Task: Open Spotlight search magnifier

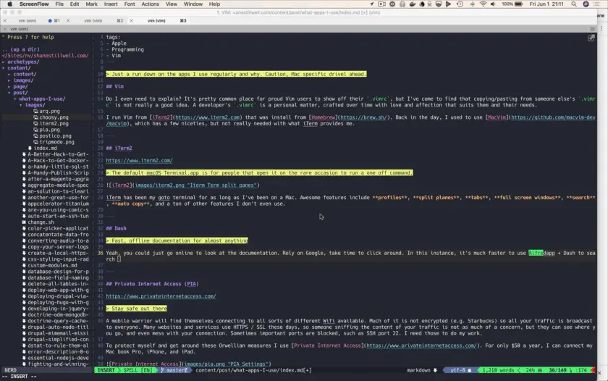Action: (x=574, y=4)
